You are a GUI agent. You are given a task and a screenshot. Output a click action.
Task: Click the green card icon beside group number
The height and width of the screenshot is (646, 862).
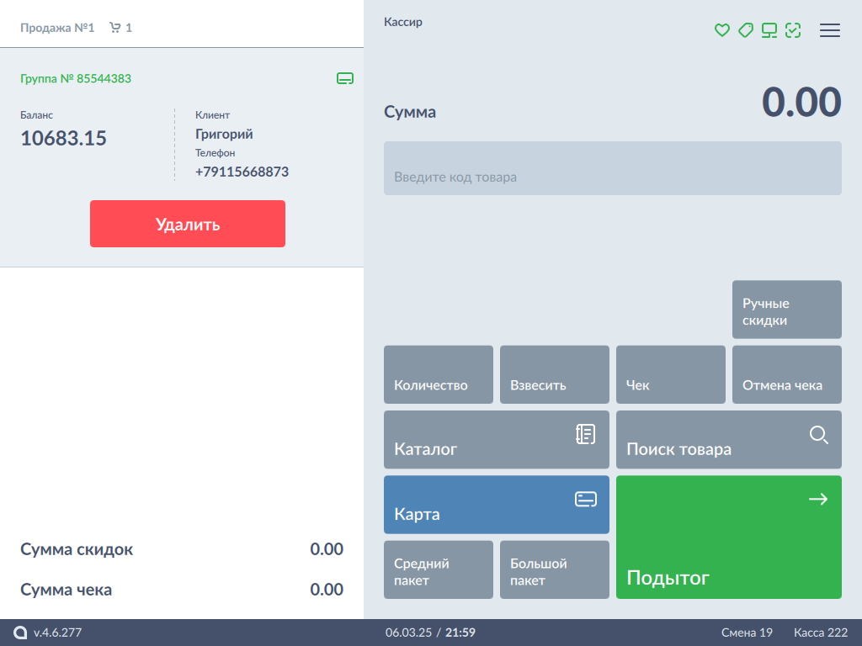click(x=344, y=79)
